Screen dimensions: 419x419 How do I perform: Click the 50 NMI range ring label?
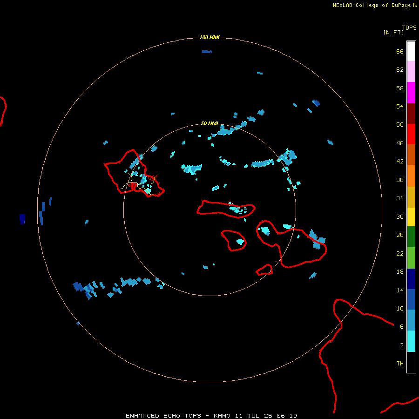tap(209, 123)
